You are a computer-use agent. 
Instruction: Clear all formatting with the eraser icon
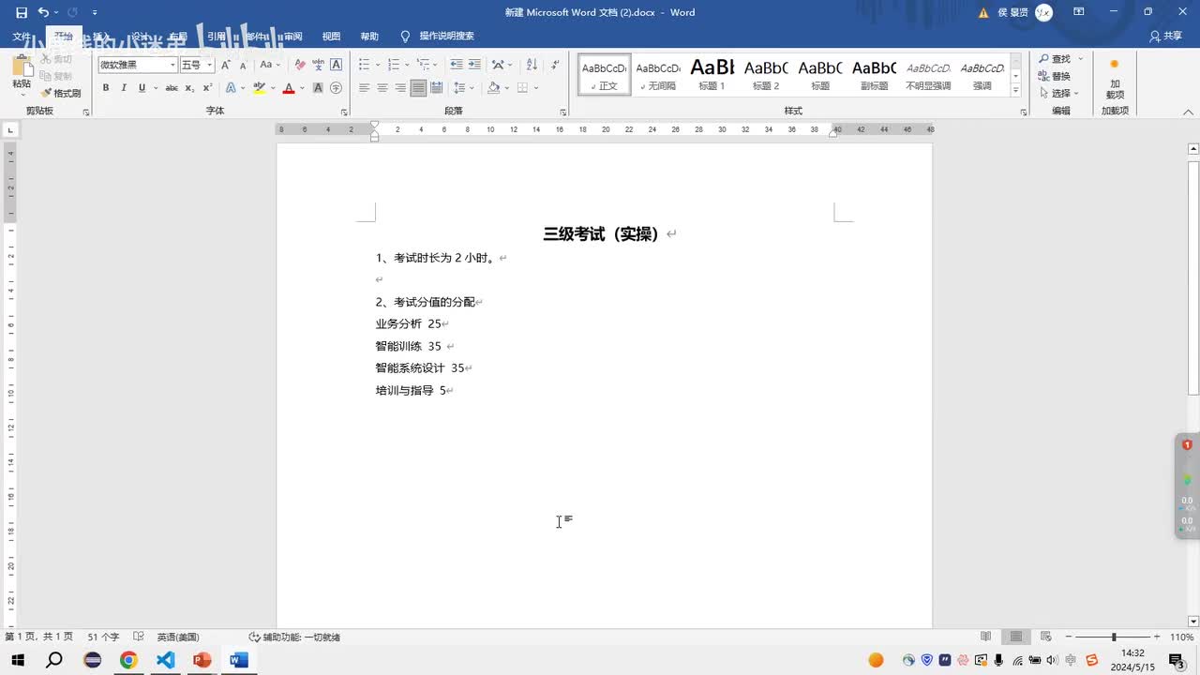300,65
